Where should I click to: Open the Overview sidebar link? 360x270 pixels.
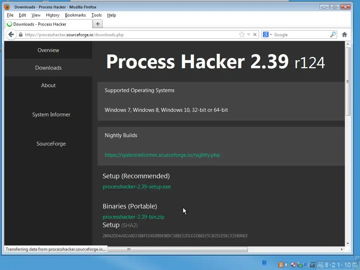[48, 50]
